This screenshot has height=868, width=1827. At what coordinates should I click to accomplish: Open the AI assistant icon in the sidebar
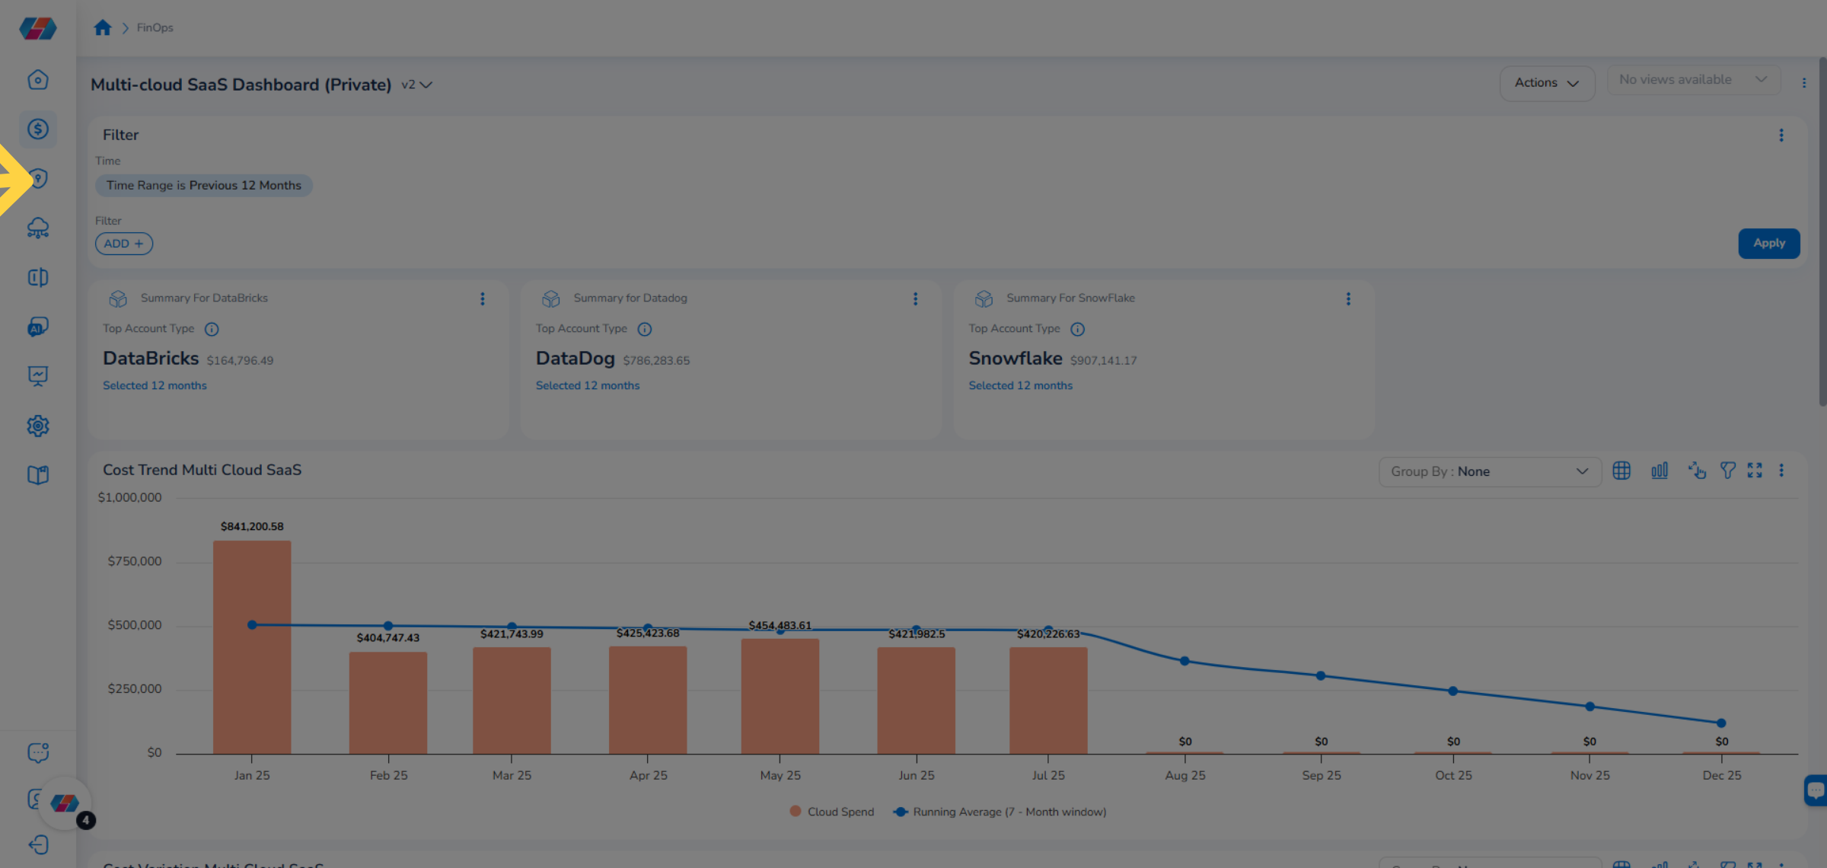pos(37,327)
